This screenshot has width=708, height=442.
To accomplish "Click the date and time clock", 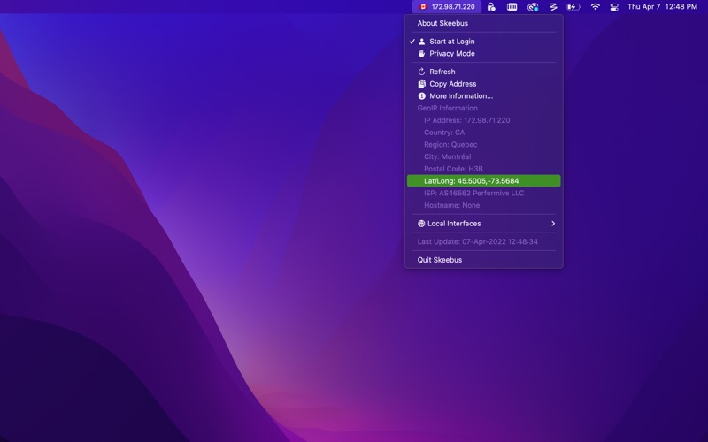I will click(662, 7).
